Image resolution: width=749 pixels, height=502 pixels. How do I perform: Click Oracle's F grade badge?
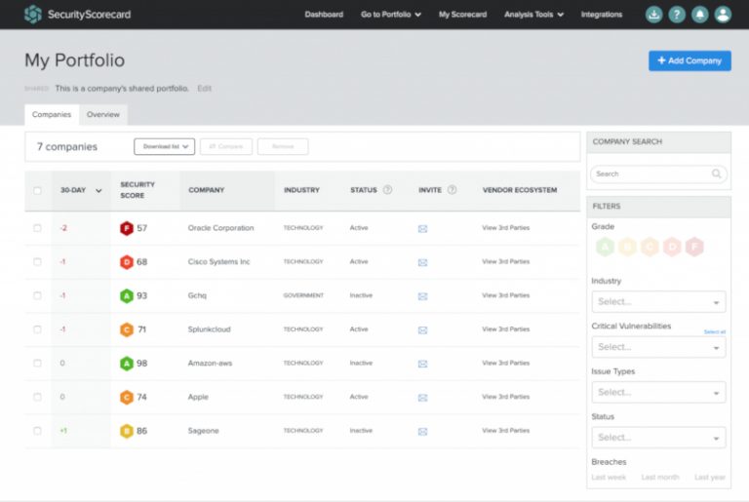click(x=127, y=228)
